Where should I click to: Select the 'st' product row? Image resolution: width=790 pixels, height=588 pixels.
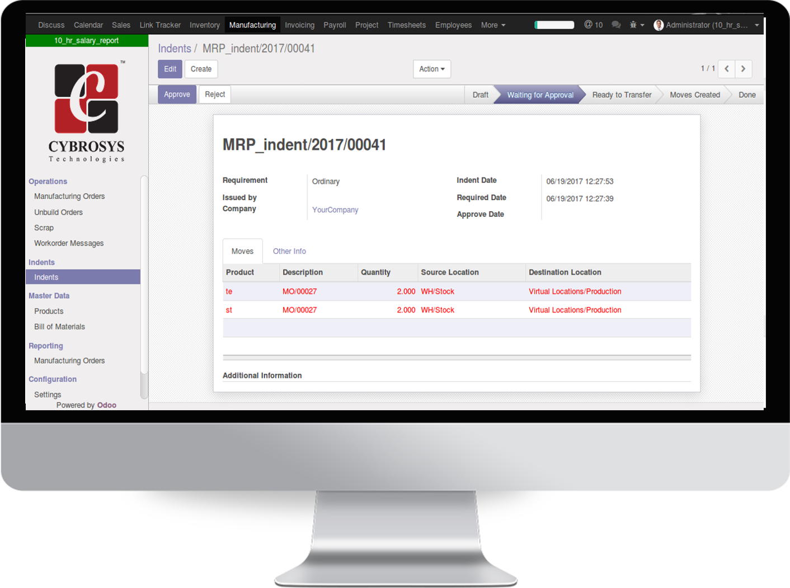(457, 310)
